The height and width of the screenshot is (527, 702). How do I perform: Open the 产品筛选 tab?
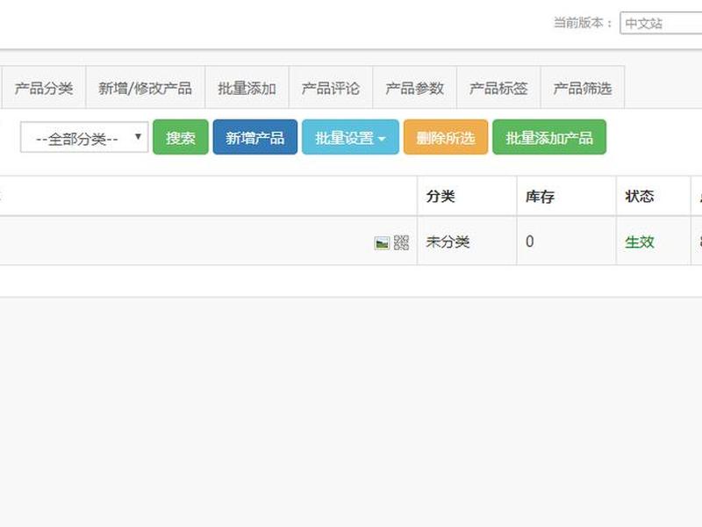583,88
